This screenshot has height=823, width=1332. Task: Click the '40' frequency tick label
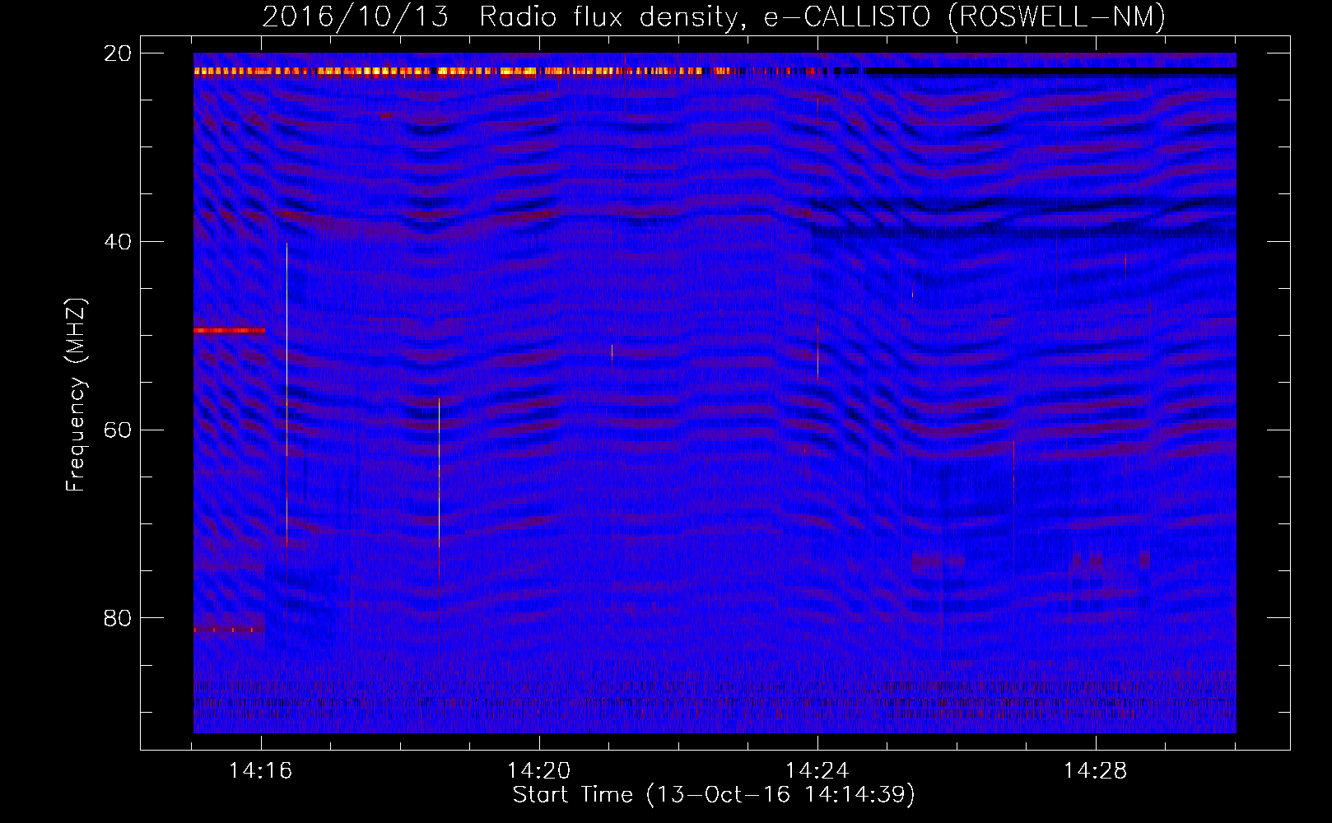click(x=118, y=242)
